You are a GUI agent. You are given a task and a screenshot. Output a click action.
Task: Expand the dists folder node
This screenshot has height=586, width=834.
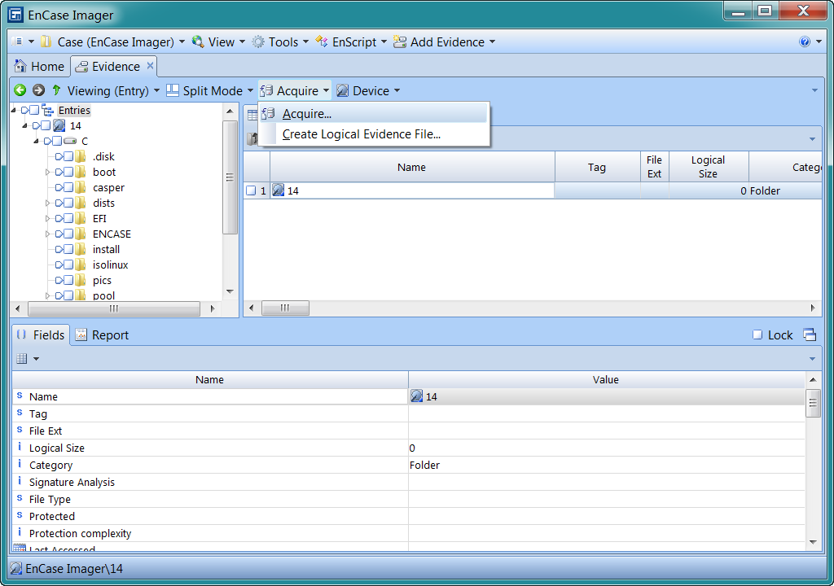[47, 203]
